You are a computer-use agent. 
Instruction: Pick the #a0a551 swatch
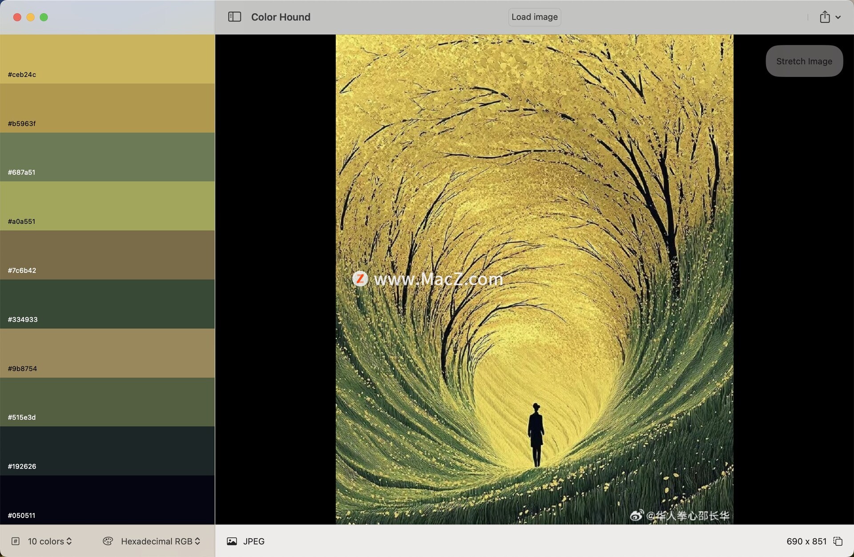107,206
